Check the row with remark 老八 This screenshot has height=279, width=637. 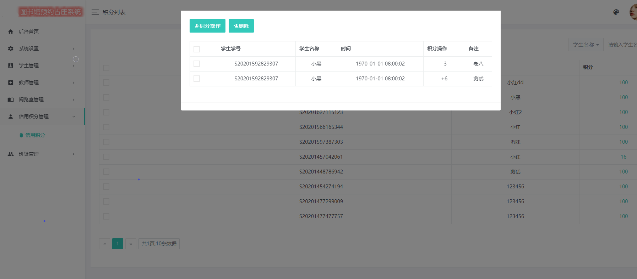pyautogui.click(x=197, y=64)
